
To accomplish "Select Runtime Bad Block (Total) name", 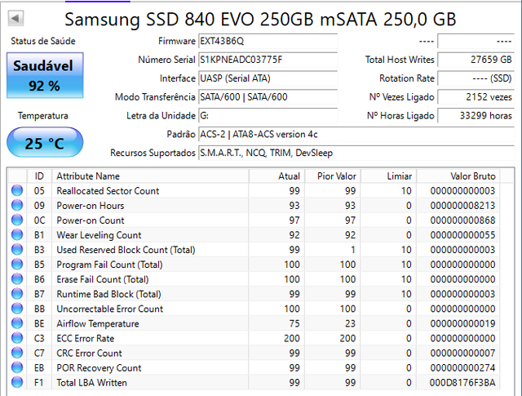I will click(x=108, y=294).
